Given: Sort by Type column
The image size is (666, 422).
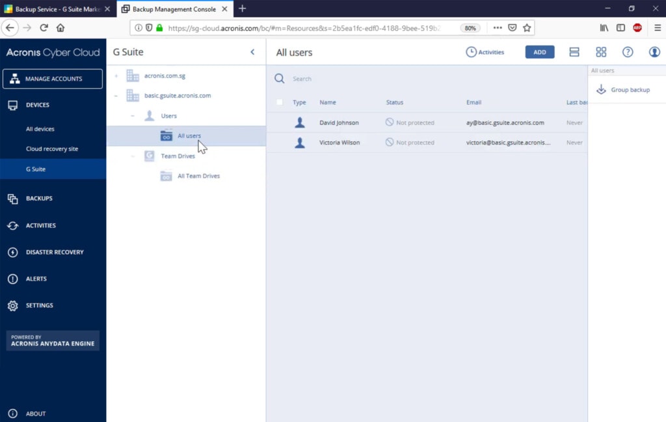Looking at the screenshot, I should coord(299,102).
